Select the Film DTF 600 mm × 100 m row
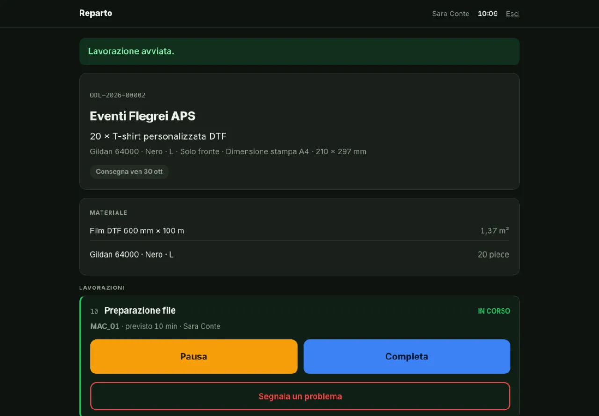Image resolution: width=599 pixels, height=416 pixels. click(x=299, y=231)
